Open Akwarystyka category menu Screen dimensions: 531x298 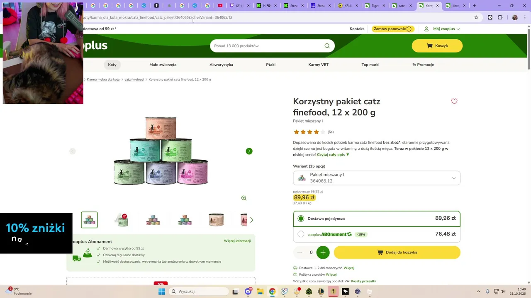[221, 65]
